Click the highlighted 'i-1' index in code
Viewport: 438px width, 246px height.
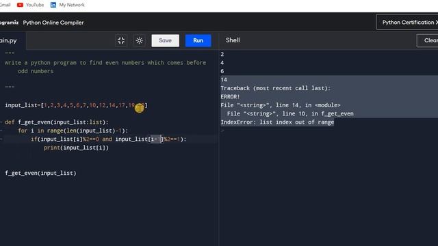[x=155, y=139]
